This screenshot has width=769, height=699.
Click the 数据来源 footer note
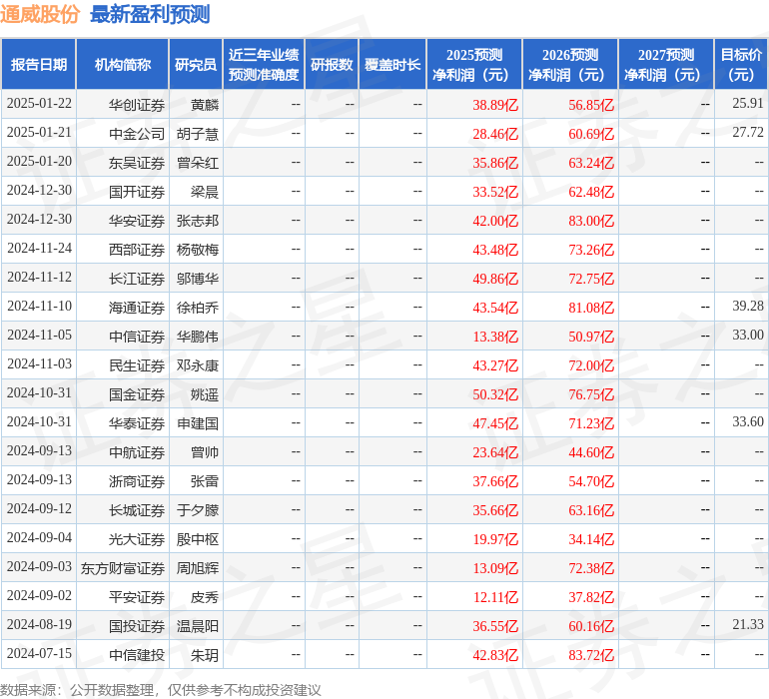pos(161,690)
